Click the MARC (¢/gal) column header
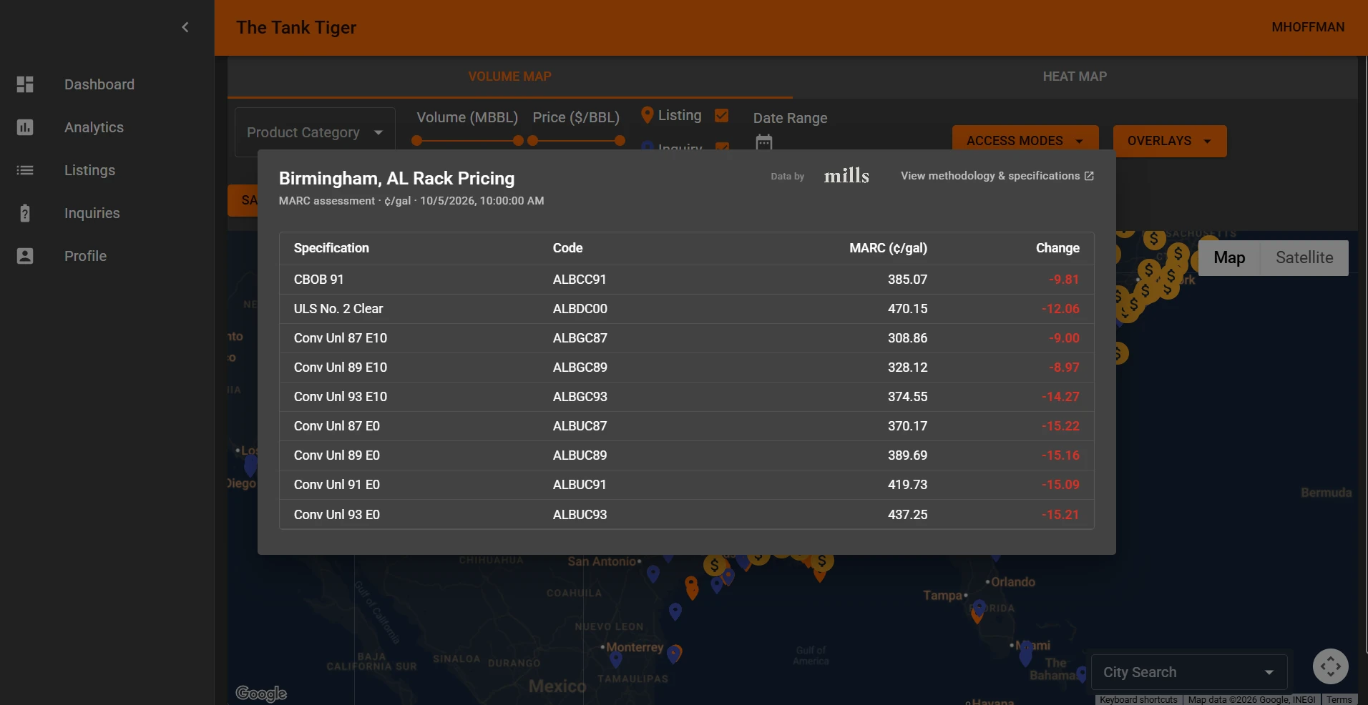 pyautogui.click(x=888, y=248)
